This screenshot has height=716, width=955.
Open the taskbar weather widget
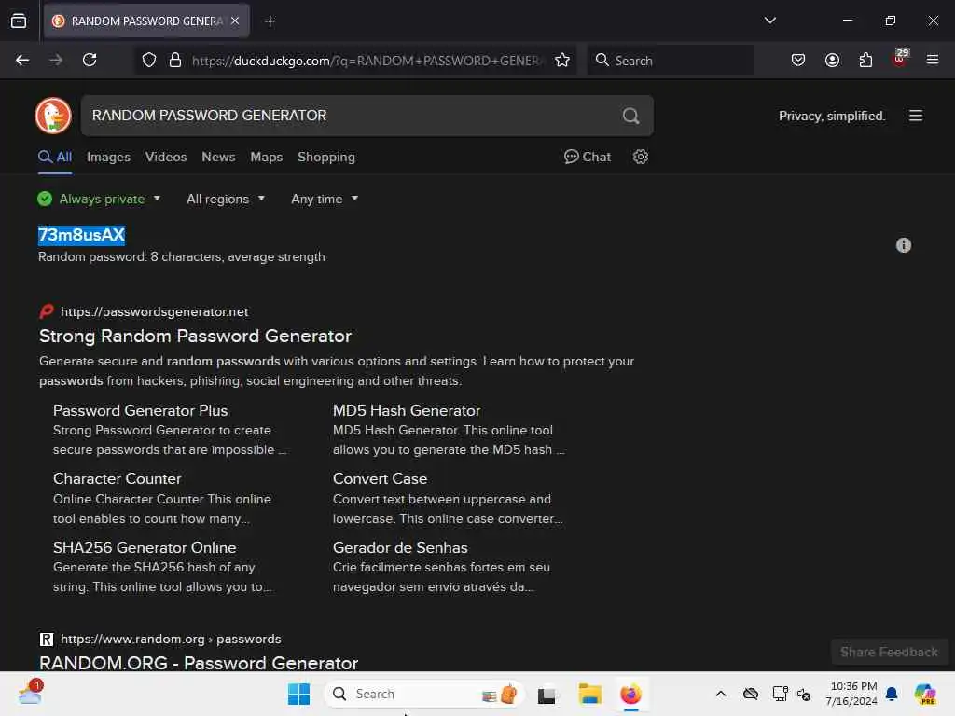tap(31, 693)
